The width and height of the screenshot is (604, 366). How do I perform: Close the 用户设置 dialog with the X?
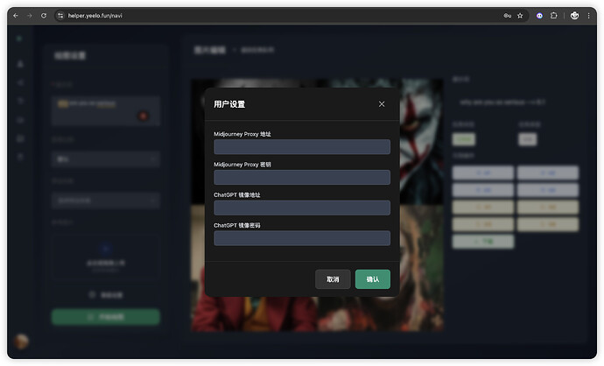coord(382,104)
